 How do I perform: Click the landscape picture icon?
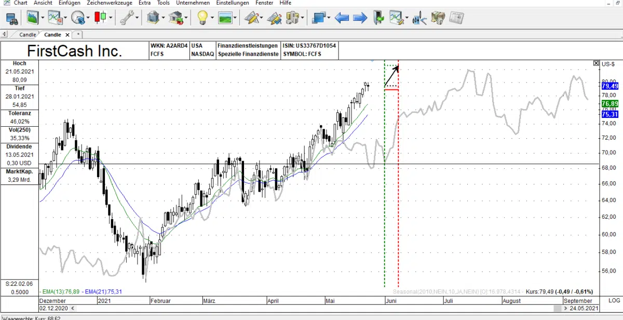tap(225, 18)
